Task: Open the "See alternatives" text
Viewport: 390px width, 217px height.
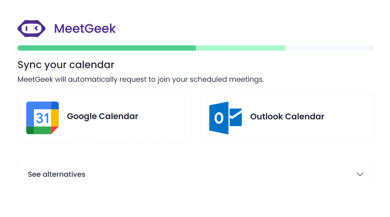Action: pyautogui.click(x=57, y=174)
